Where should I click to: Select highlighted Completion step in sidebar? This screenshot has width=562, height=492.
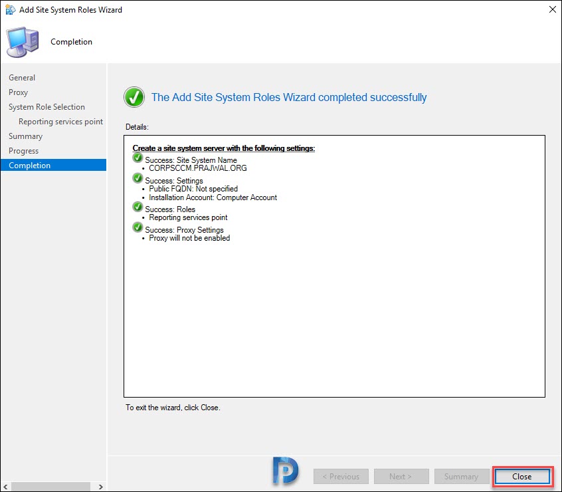53,165
